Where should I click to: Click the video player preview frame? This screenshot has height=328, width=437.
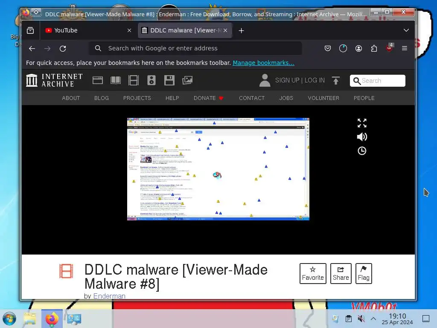point(218,169)
